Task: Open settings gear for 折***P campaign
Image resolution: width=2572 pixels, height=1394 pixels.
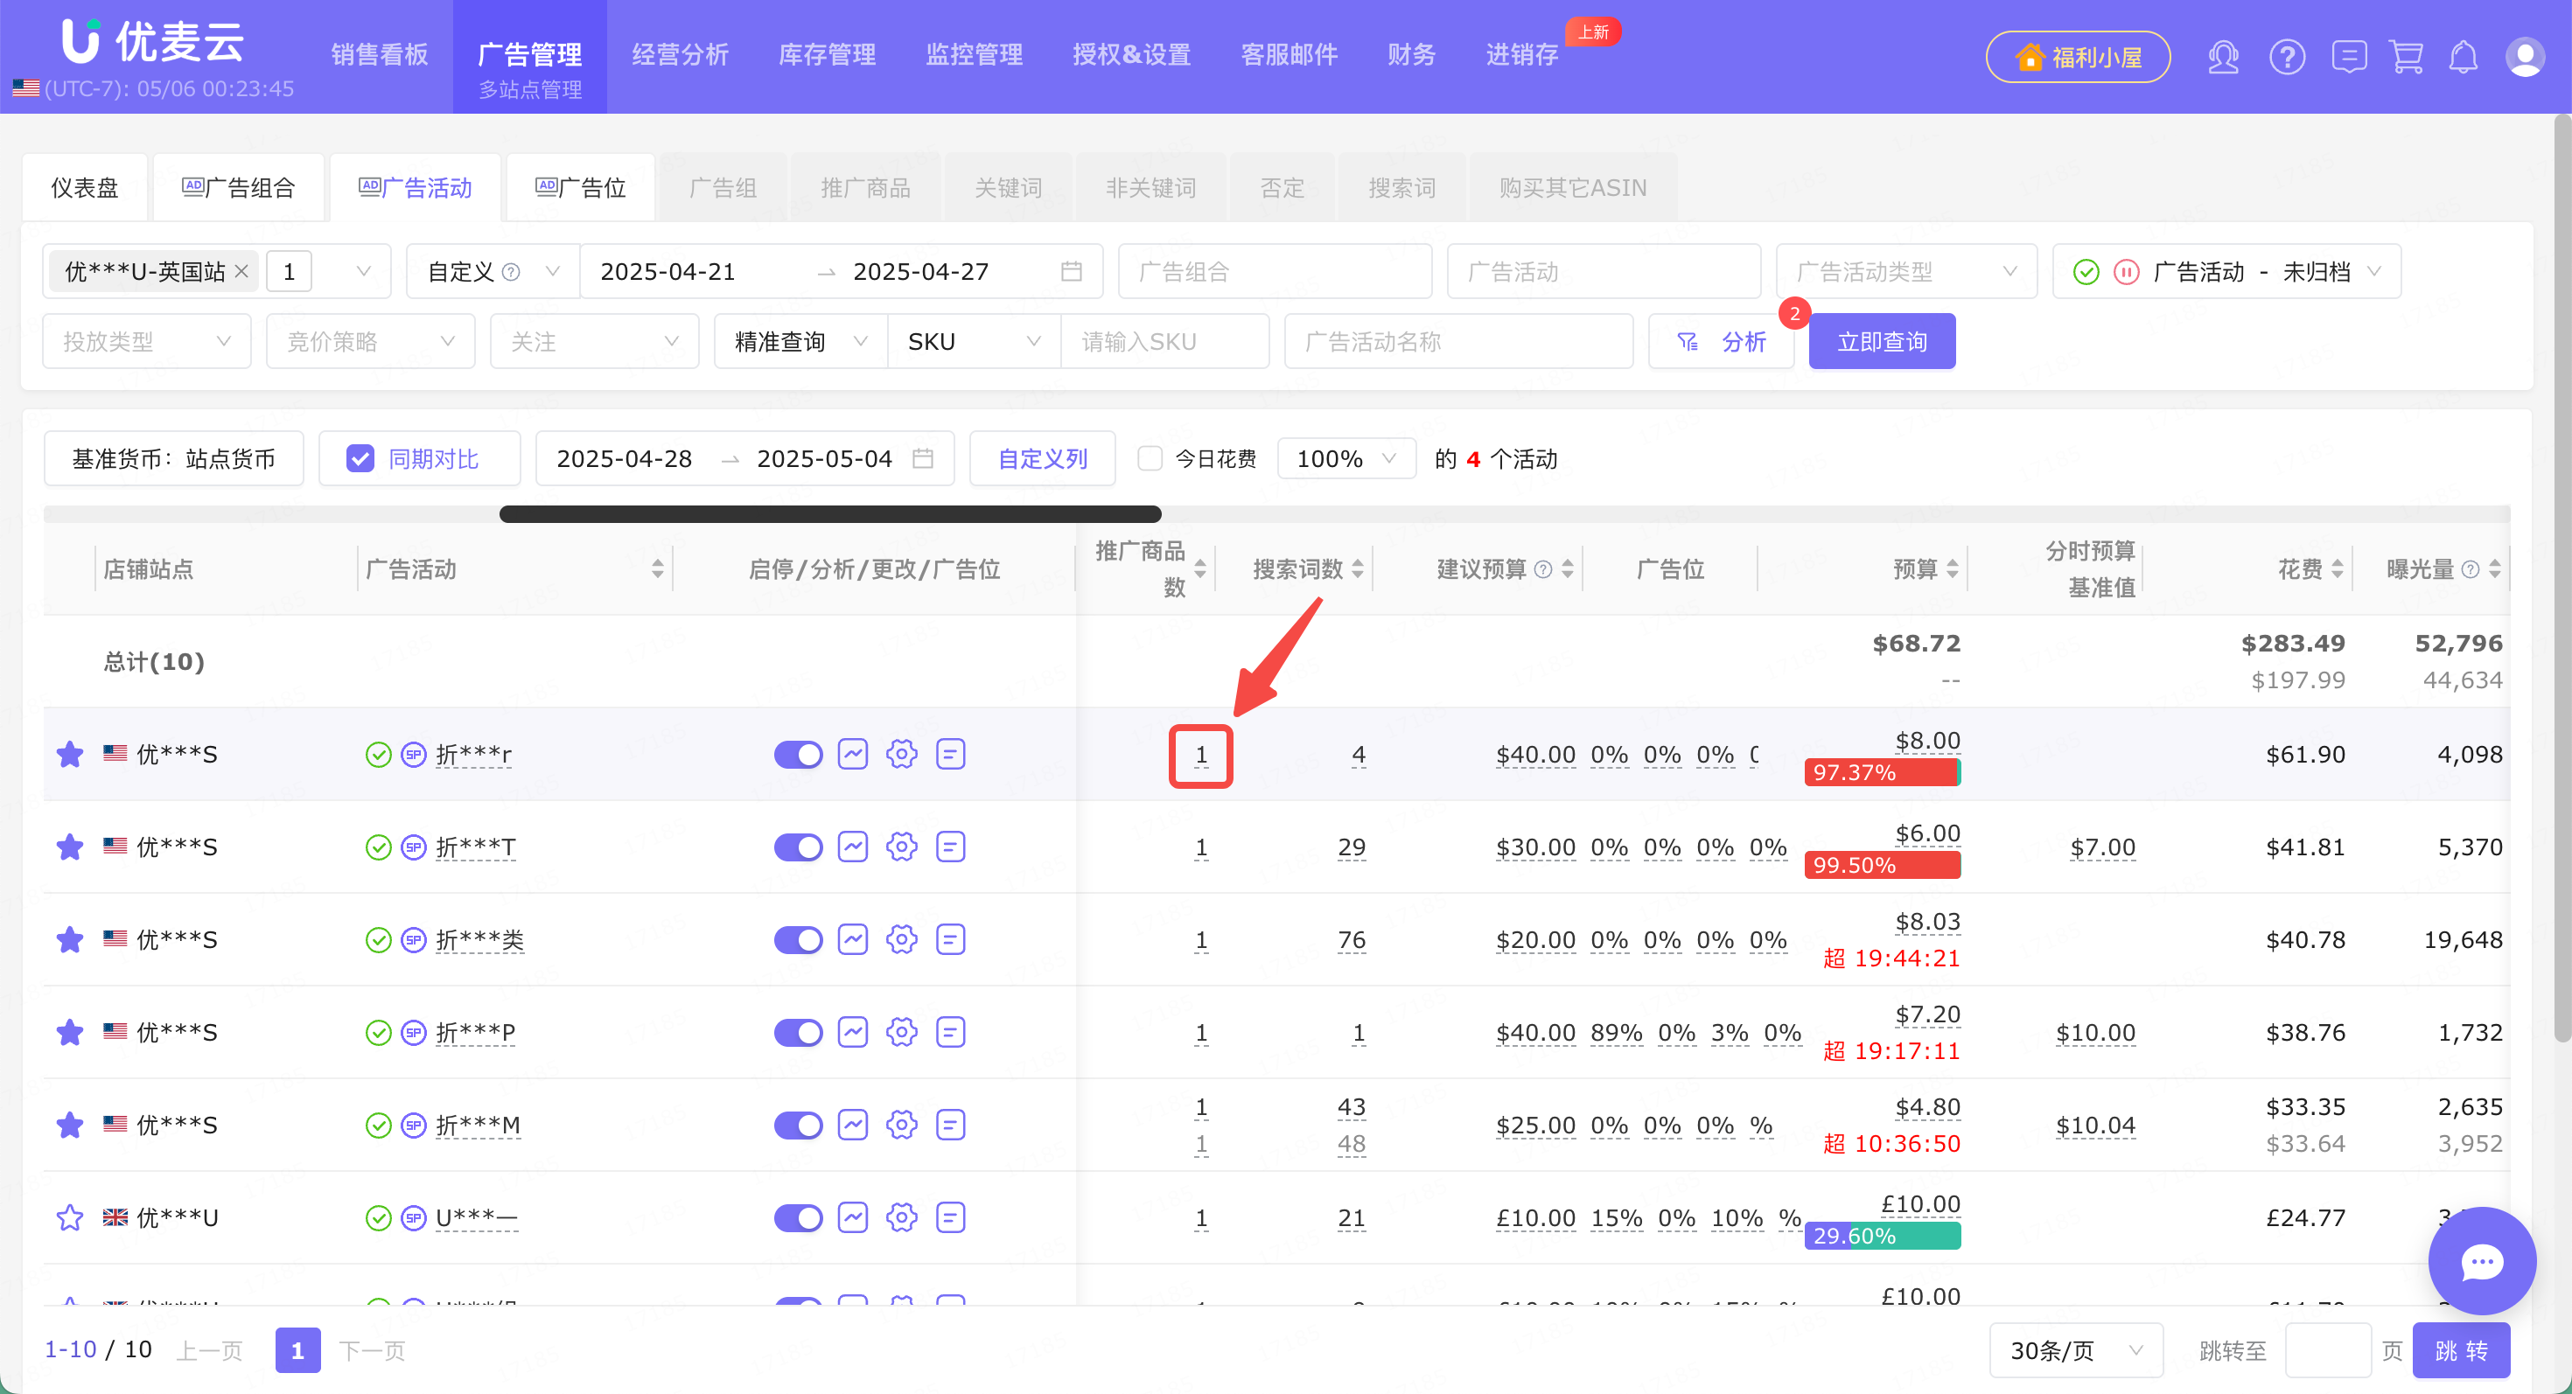Action: (900, 1033)
